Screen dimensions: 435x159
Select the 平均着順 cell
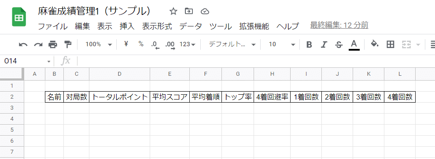(x=206, y=97)
